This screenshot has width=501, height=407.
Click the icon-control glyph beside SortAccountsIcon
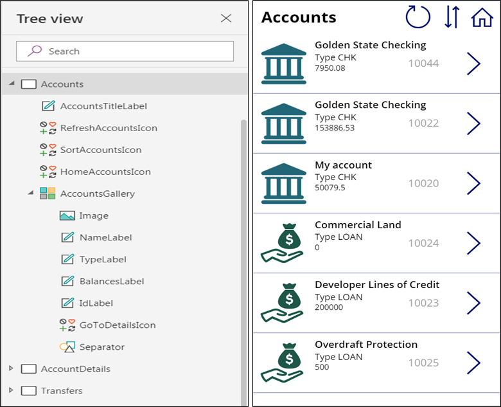48,150
